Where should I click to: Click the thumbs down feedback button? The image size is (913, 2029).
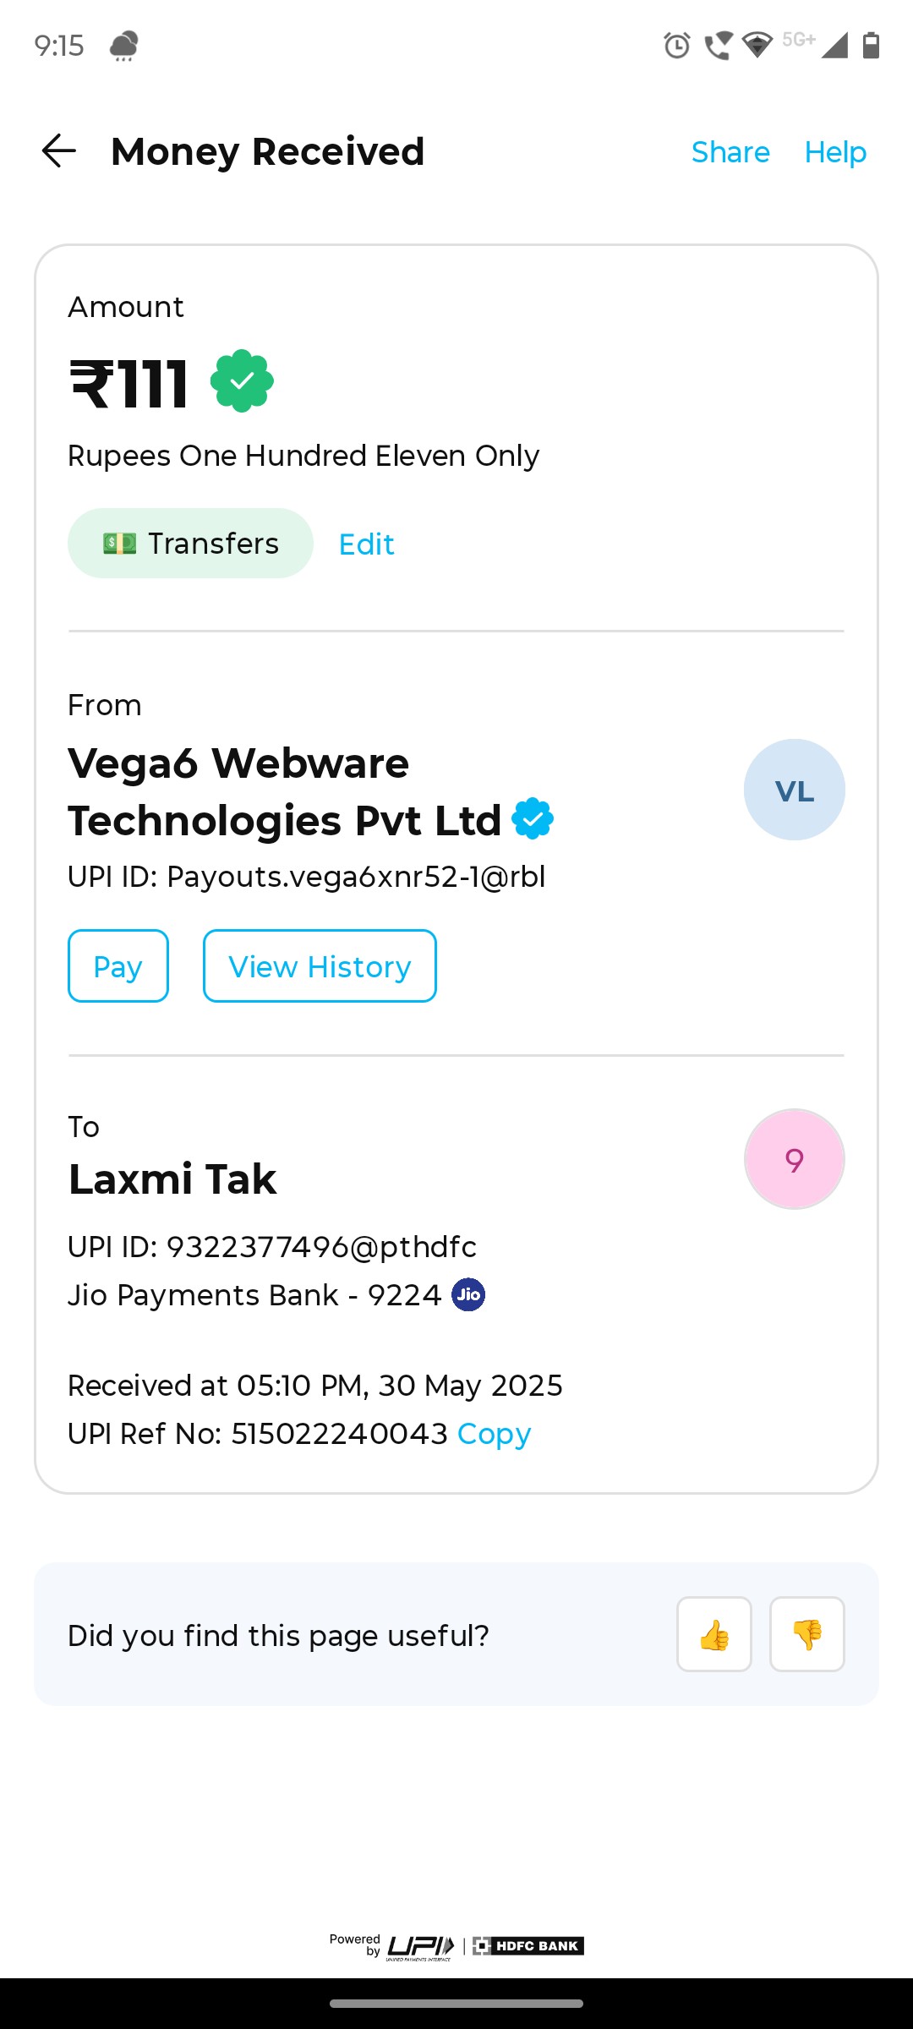pos(807,1634)
